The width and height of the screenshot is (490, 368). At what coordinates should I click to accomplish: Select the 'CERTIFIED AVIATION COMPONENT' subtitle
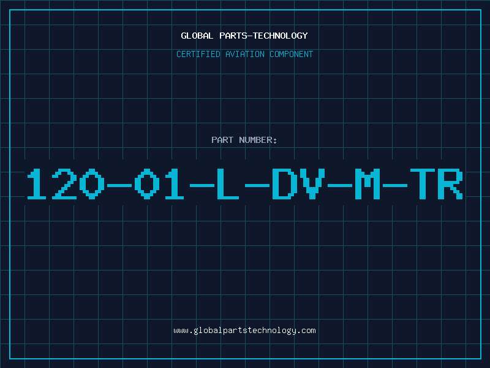pyautogui.click(x=244, y=54)
